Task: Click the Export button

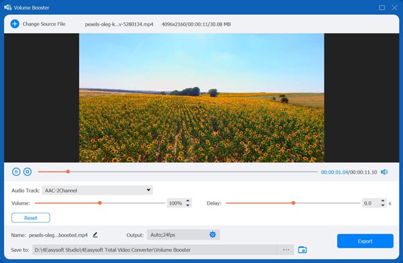Action: coord(365,241)
